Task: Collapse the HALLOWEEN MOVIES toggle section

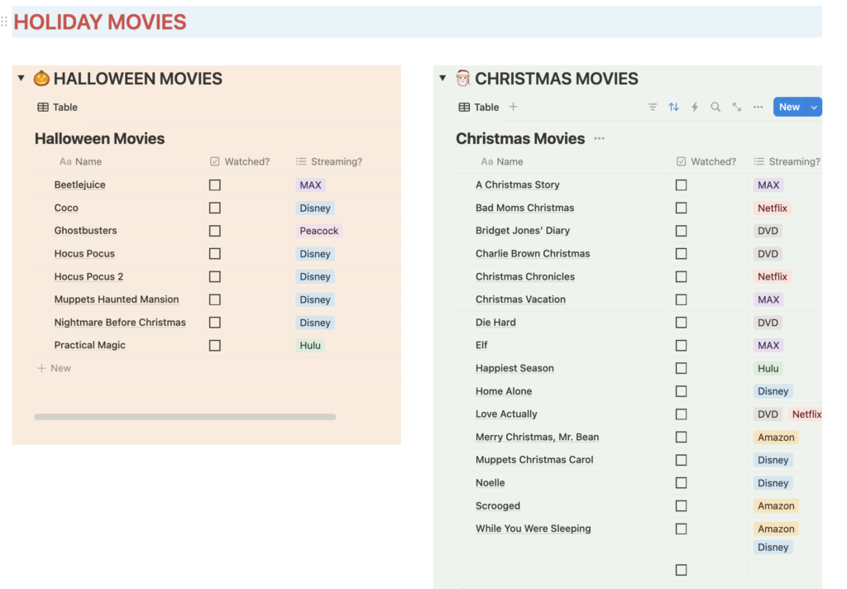Action: tap(22, 79)
